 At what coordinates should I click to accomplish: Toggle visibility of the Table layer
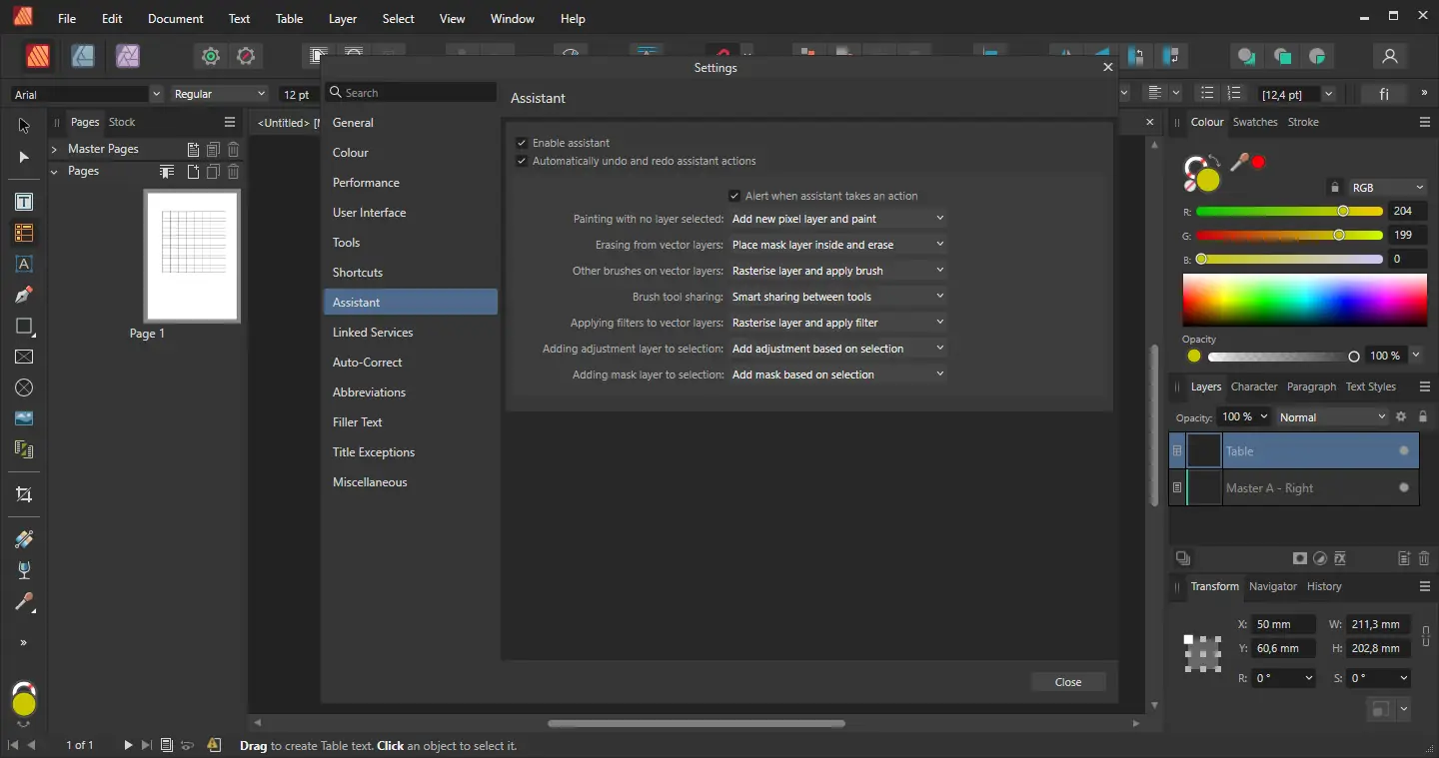[x=1404, y=451]
